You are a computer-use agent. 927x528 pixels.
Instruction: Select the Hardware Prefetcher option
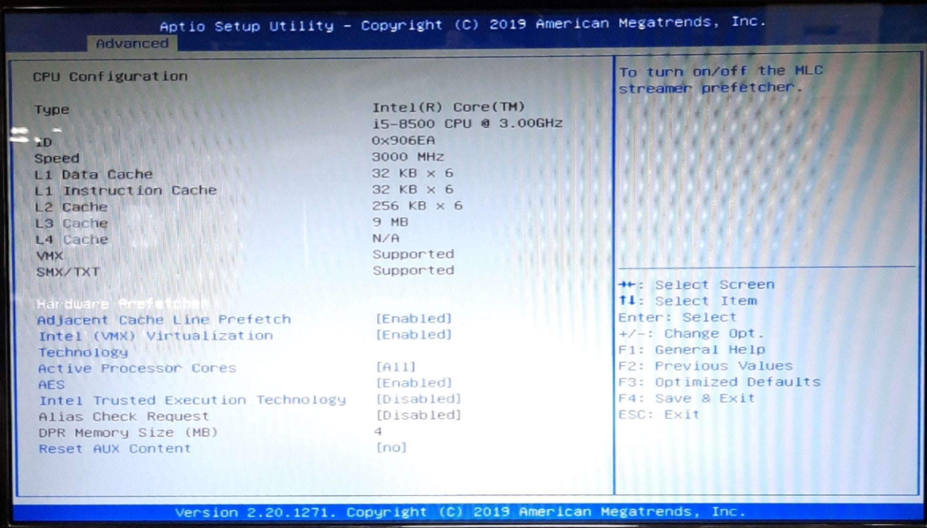(122, 303)
